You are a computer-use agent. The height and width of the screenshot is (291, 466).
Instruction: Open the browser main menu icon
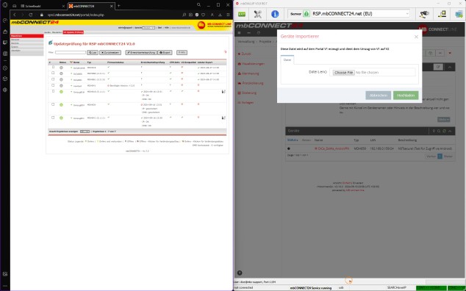pyautogui.click(x=228, y=15)
